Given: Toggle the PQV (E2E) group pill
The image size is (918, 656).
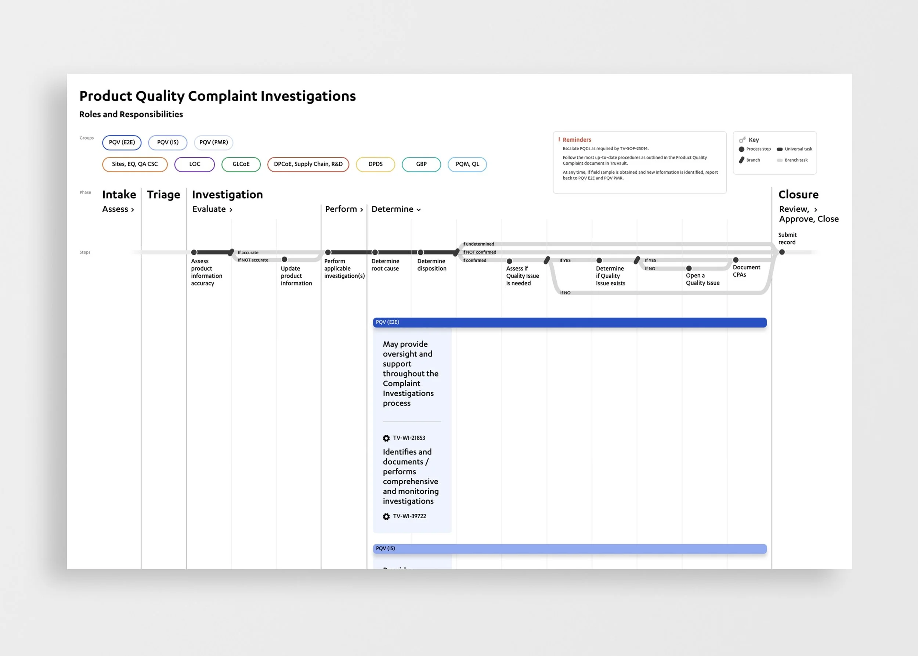Looking at the screenshot, I should [x=122, y=143].
